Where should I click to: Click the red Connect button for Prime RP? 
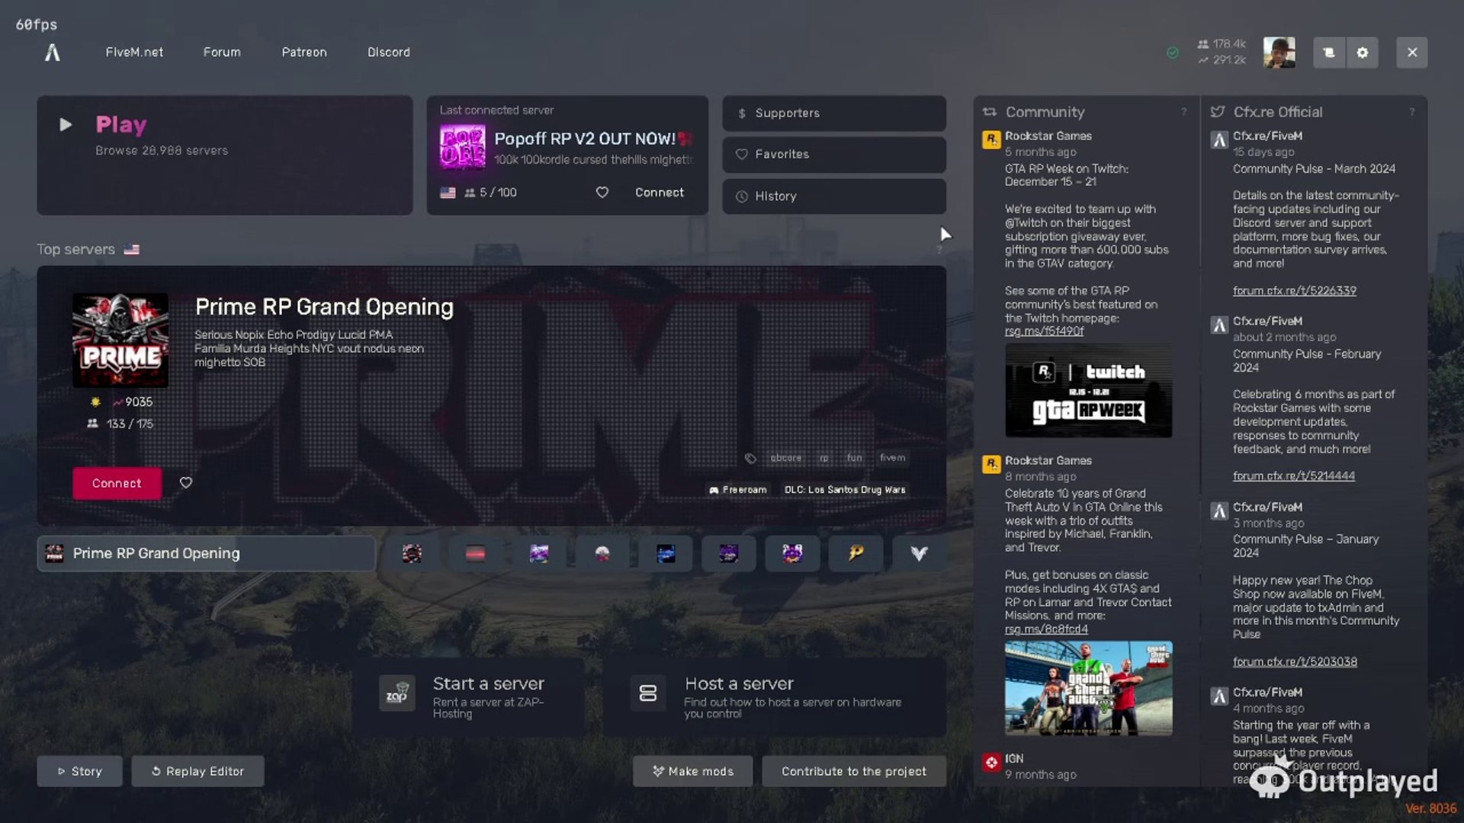click(x=117, y=483)
